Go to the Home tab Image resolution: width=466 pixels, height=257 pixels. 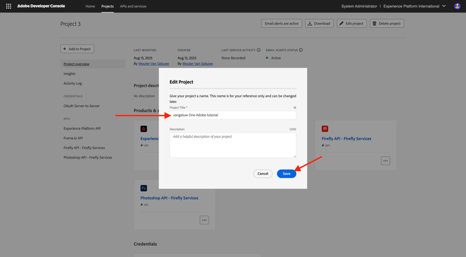coord(90,6)
